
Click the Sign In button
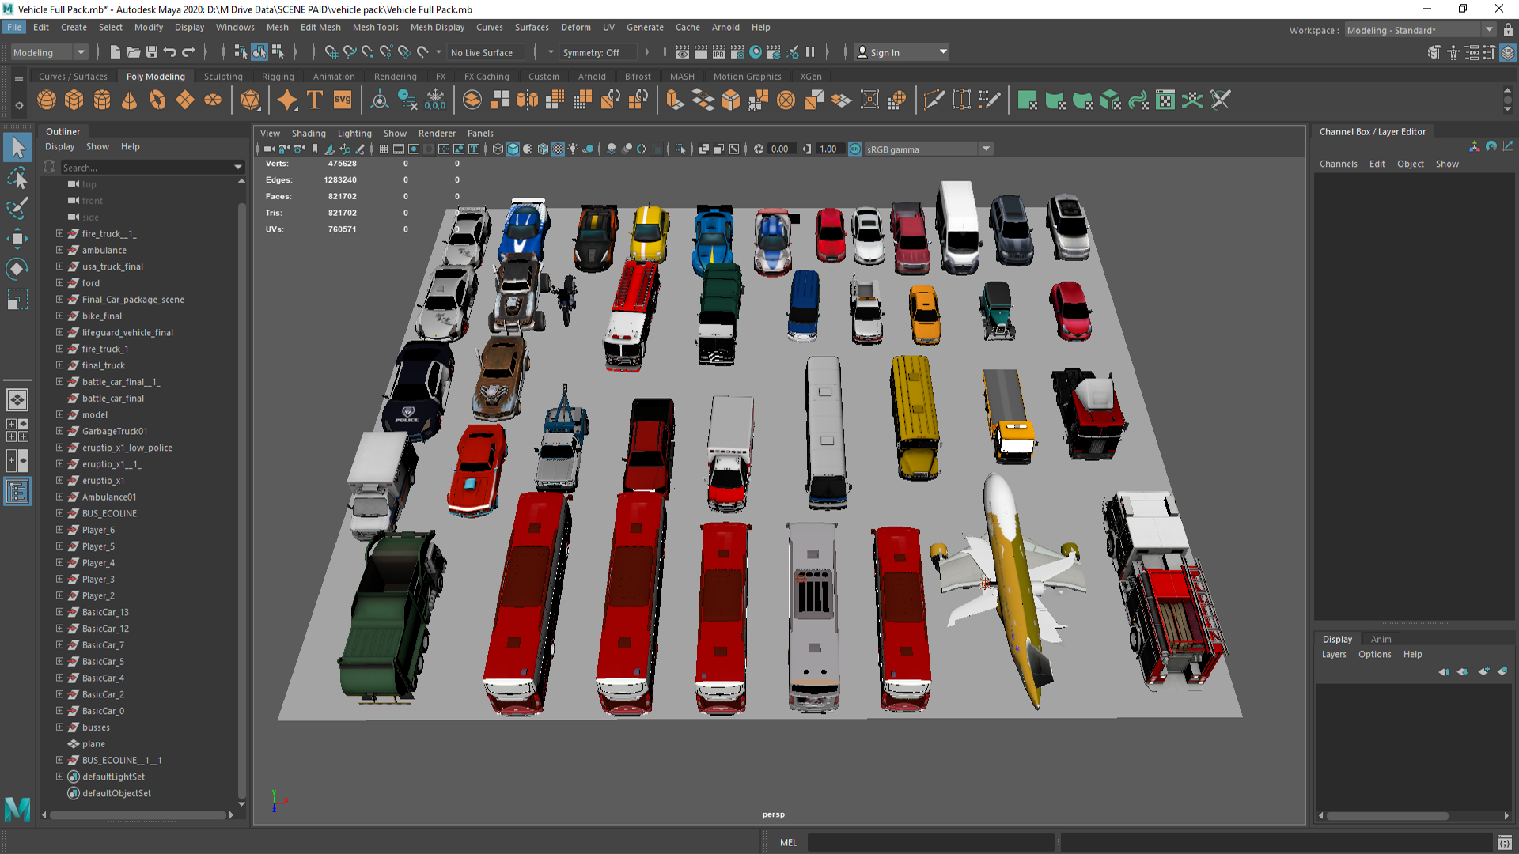885,52
